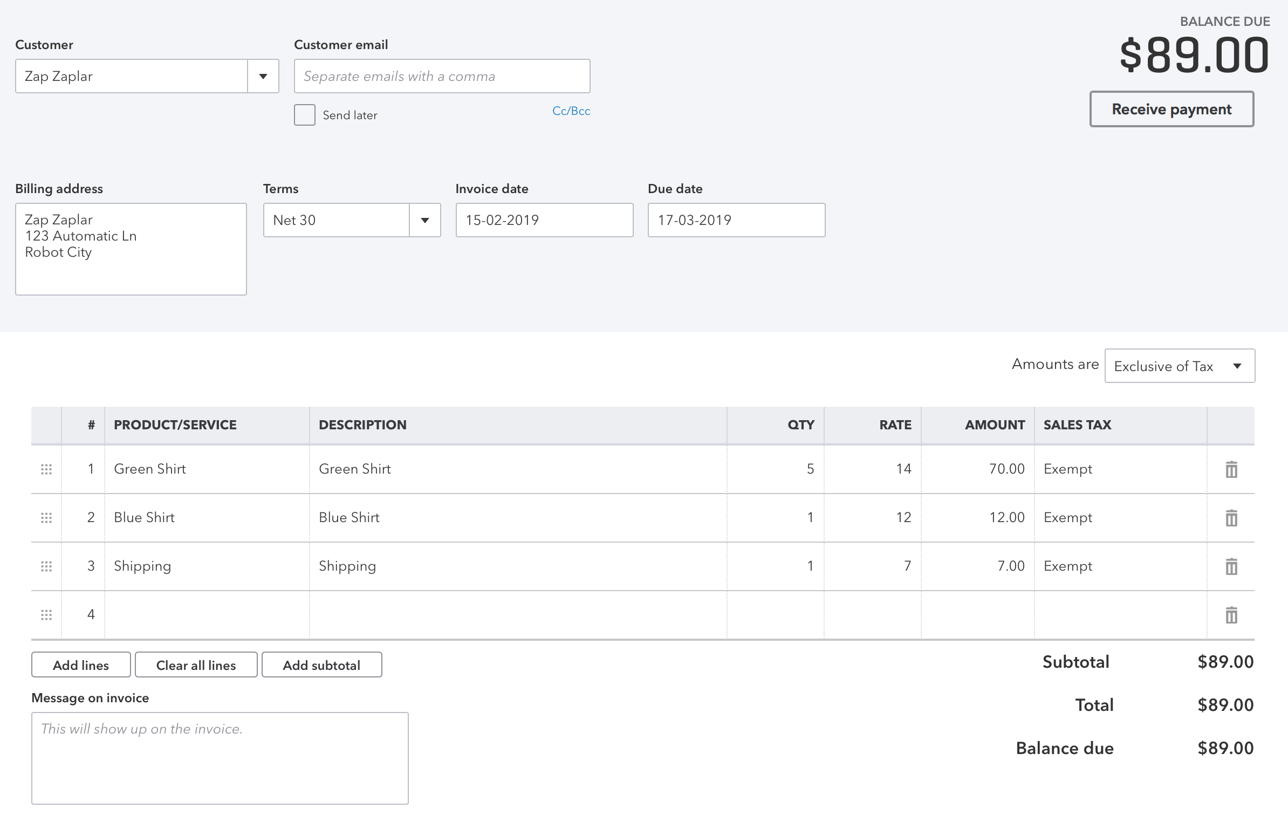Click the Cc/Bcc link
Image resolution: width=1288 pixels, height=822 pixels.
[x=571, y=111]
